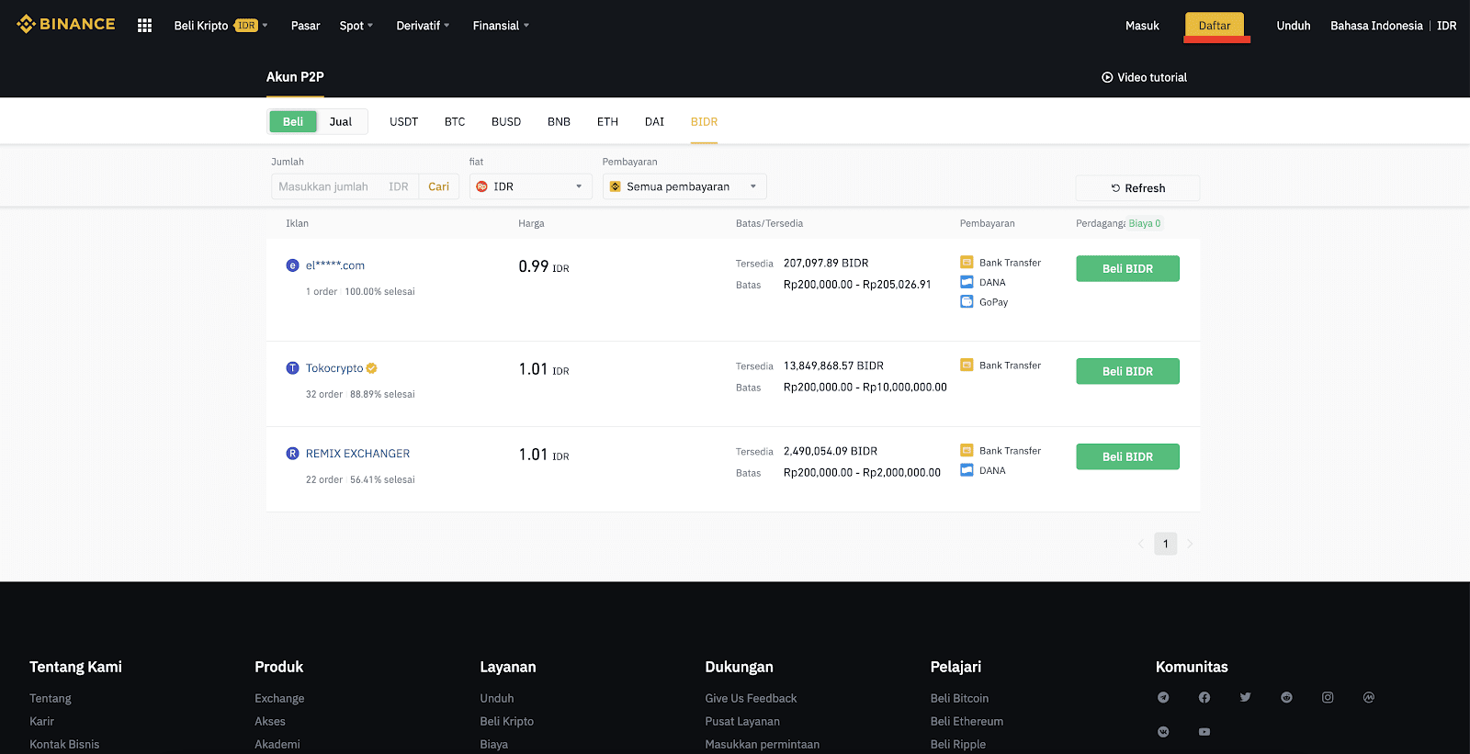Open the Semua pembayaran dropdown
Image resolution: width=1470 pixels, height=754 pixels.
pos(684,186)
